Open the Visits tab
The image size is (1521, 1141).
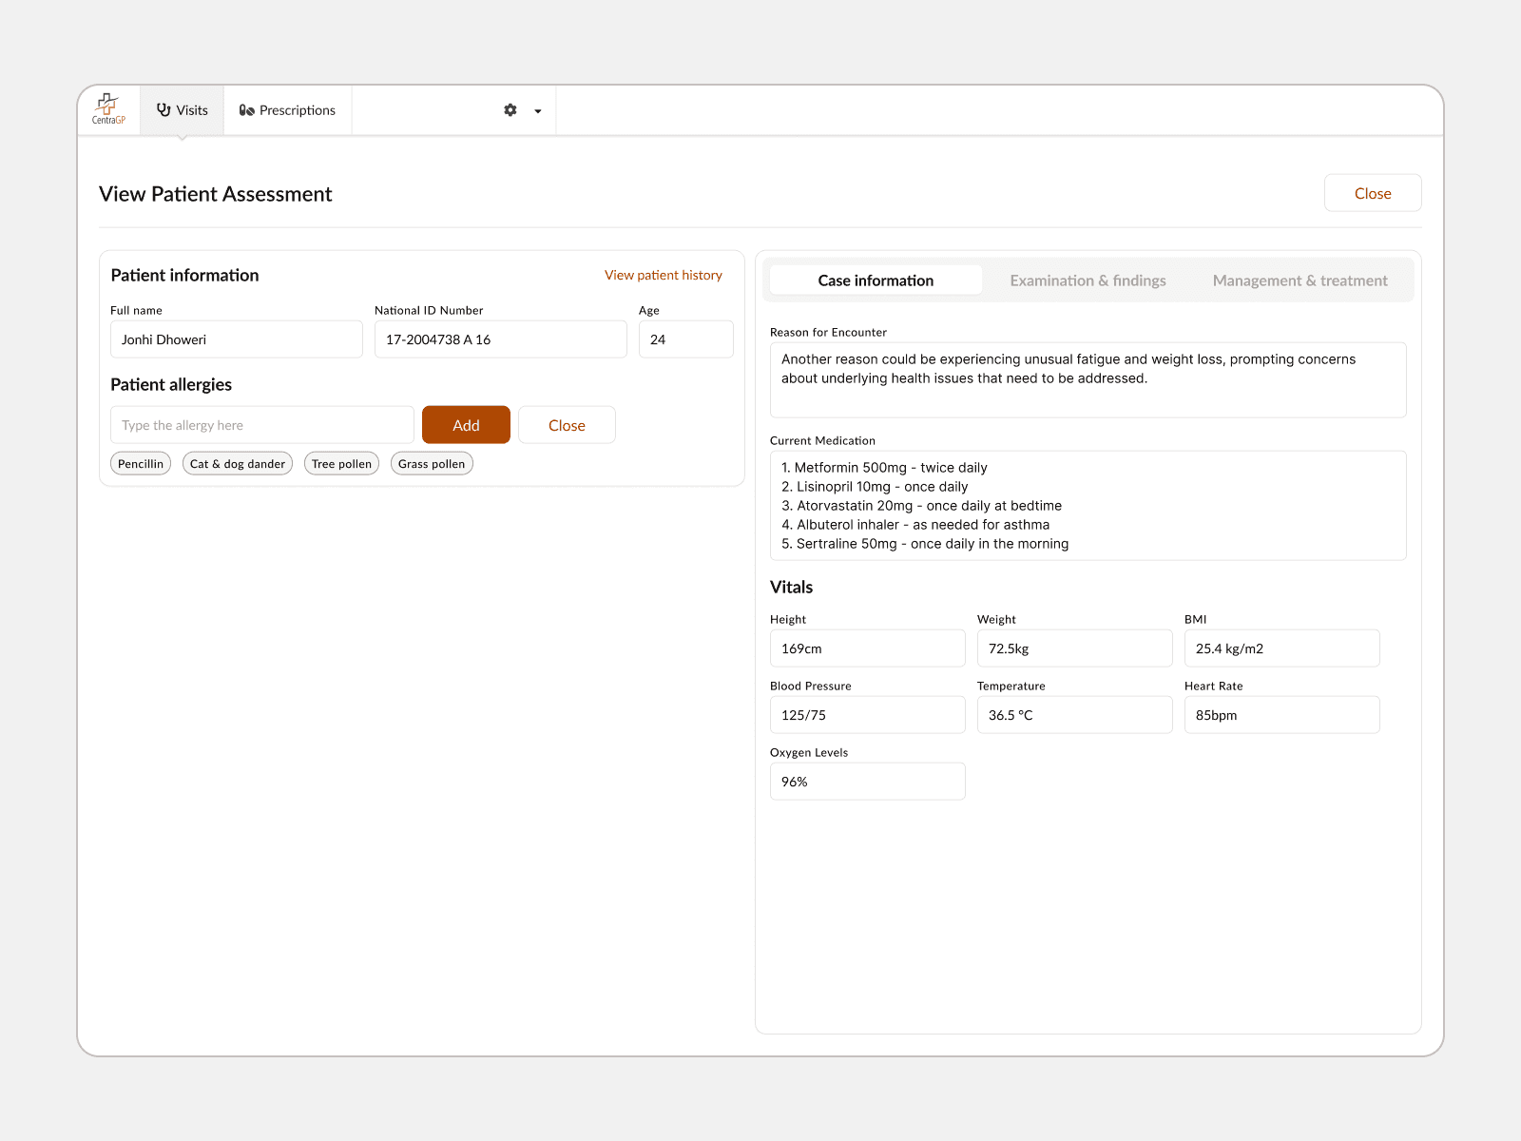tap(182, 109)
